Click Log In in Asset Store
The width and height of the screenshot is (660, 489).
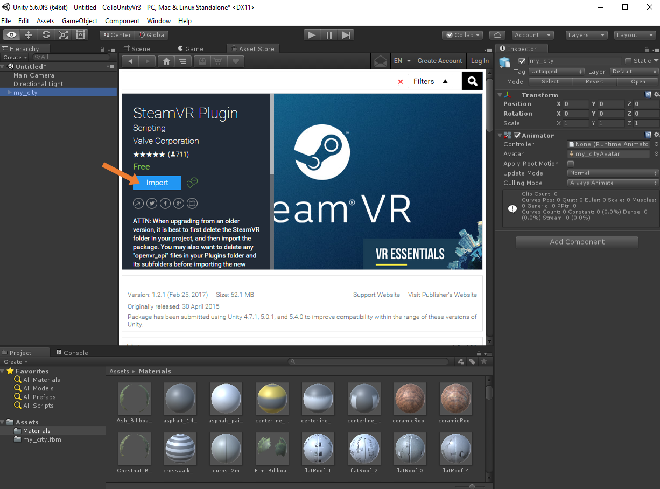[x=480, y=61]
